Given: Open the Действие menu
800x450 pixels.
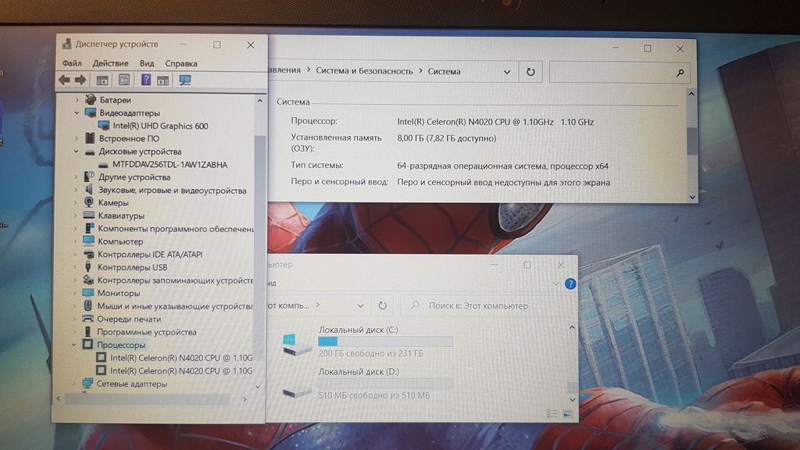Looking at the screenshot, I should pos(110,63).
